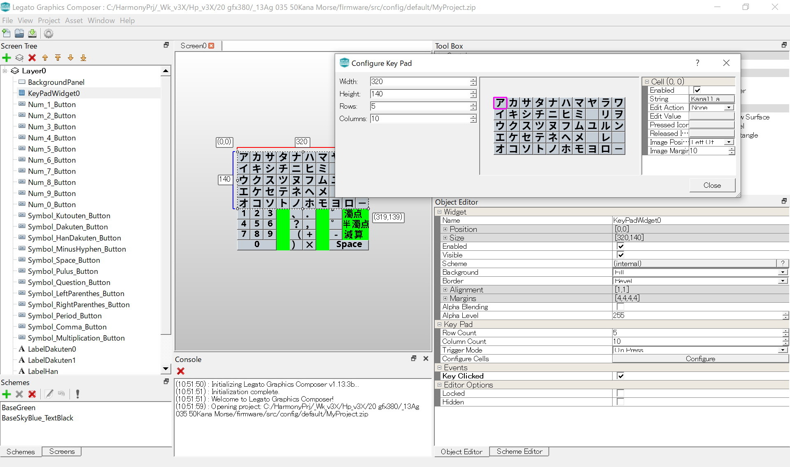Collapse the Key Pad section
Image resolution: width=790 pixels, height=467 pixels.
click(439, 325)
